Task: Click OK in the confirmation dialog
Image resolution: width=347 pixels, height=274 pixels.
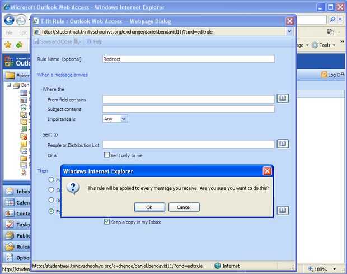Action: coord(149,207)
